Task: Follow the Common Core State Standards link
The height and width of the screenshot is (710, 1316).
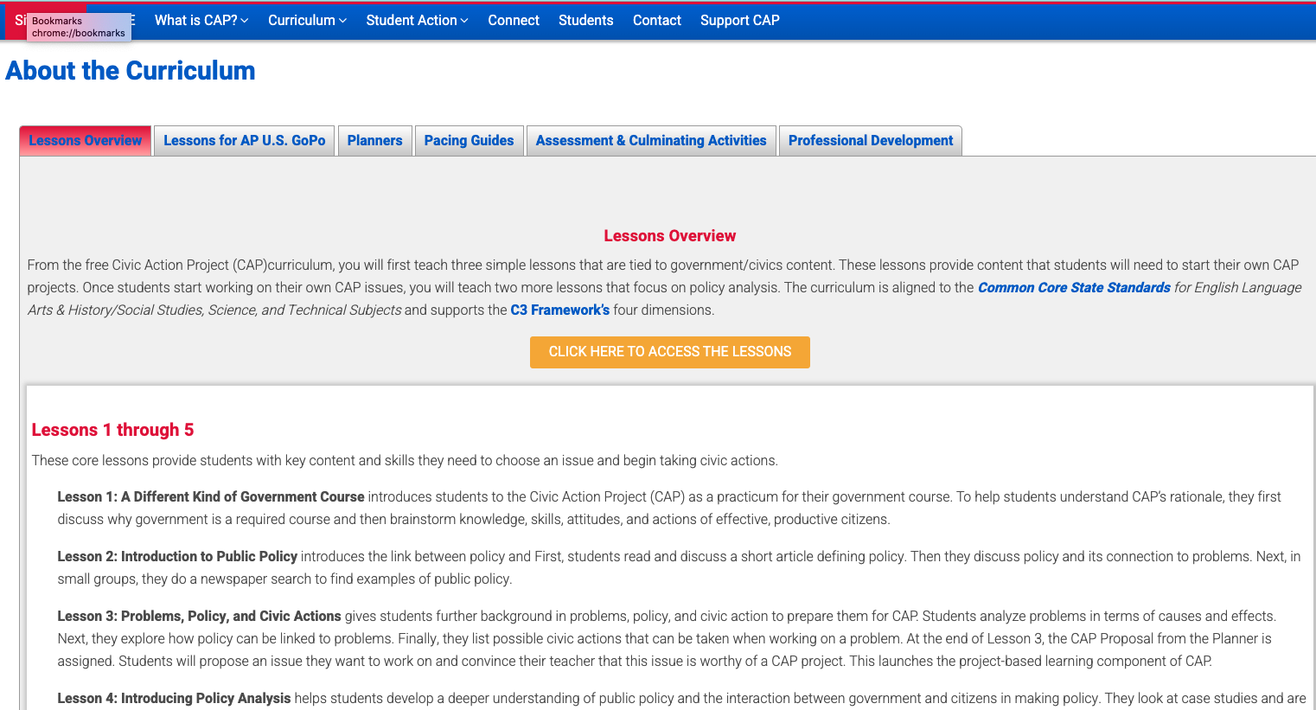Action: (1074, 288)
